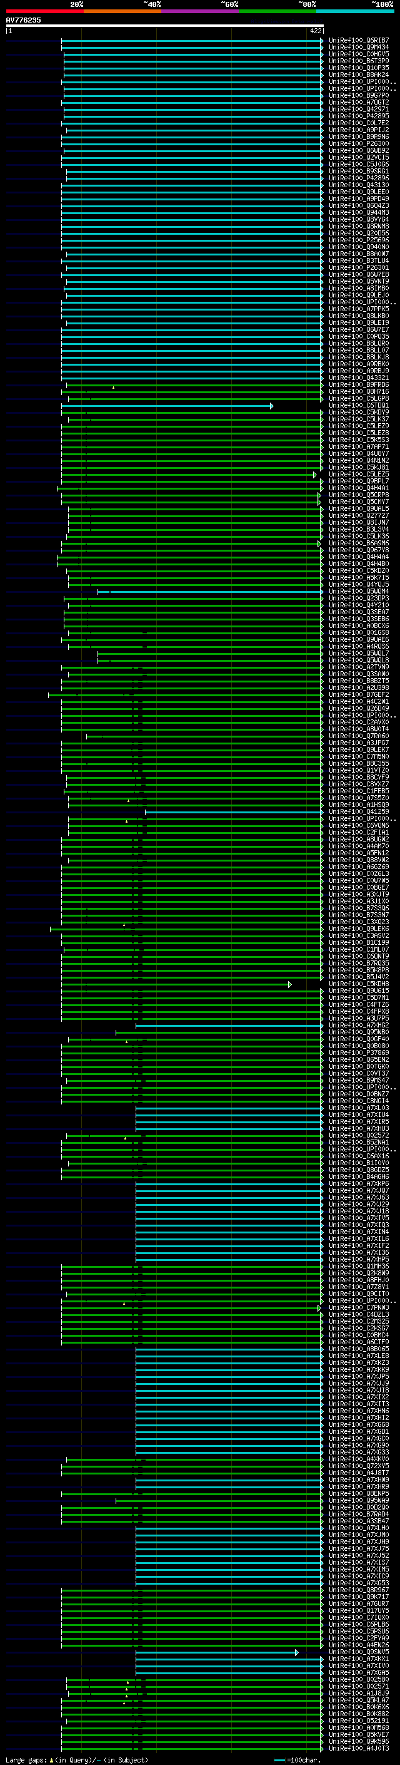
Task: Select hit UniRef100_A7QGT2
Action: pos(359,102)
